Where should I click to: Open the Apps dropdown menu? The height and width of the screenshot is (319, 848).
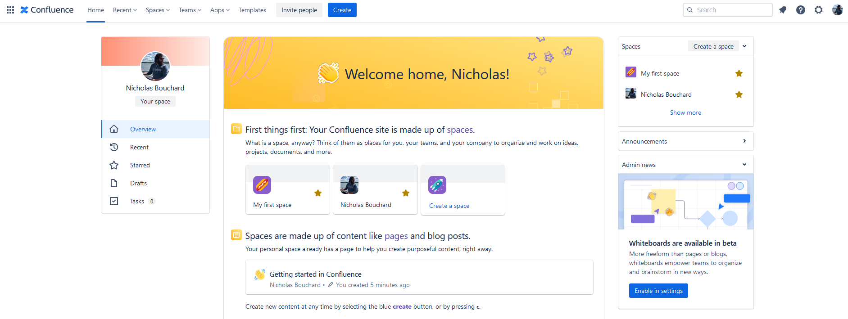(x=220, y=10)
